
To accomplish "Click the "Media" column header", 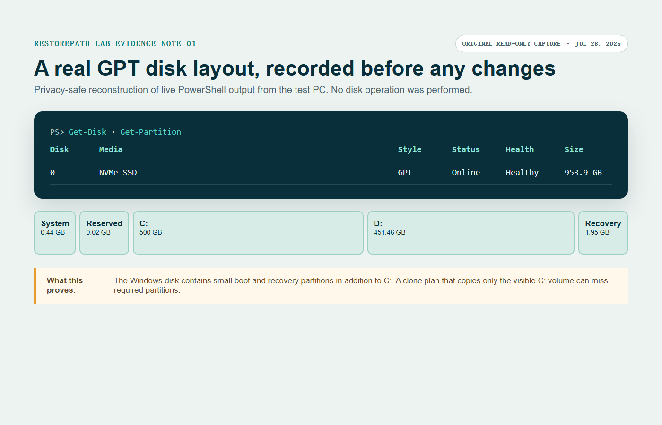I will coord(111,149).
